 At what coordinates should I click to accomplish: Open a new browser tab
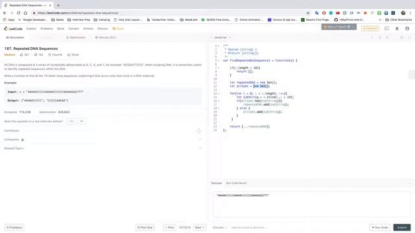(x=58, y=5)
